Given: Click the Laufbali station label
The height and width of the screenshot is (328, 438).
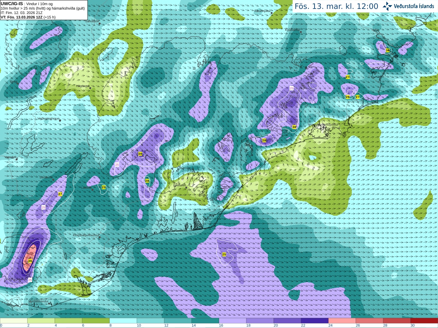Looking at the screenshot, I should (86, 188).
